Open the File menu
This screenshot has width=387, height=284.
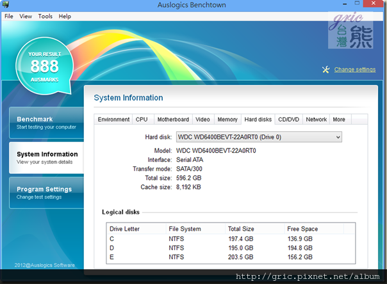pyautogui.click(x=9, y=16)
